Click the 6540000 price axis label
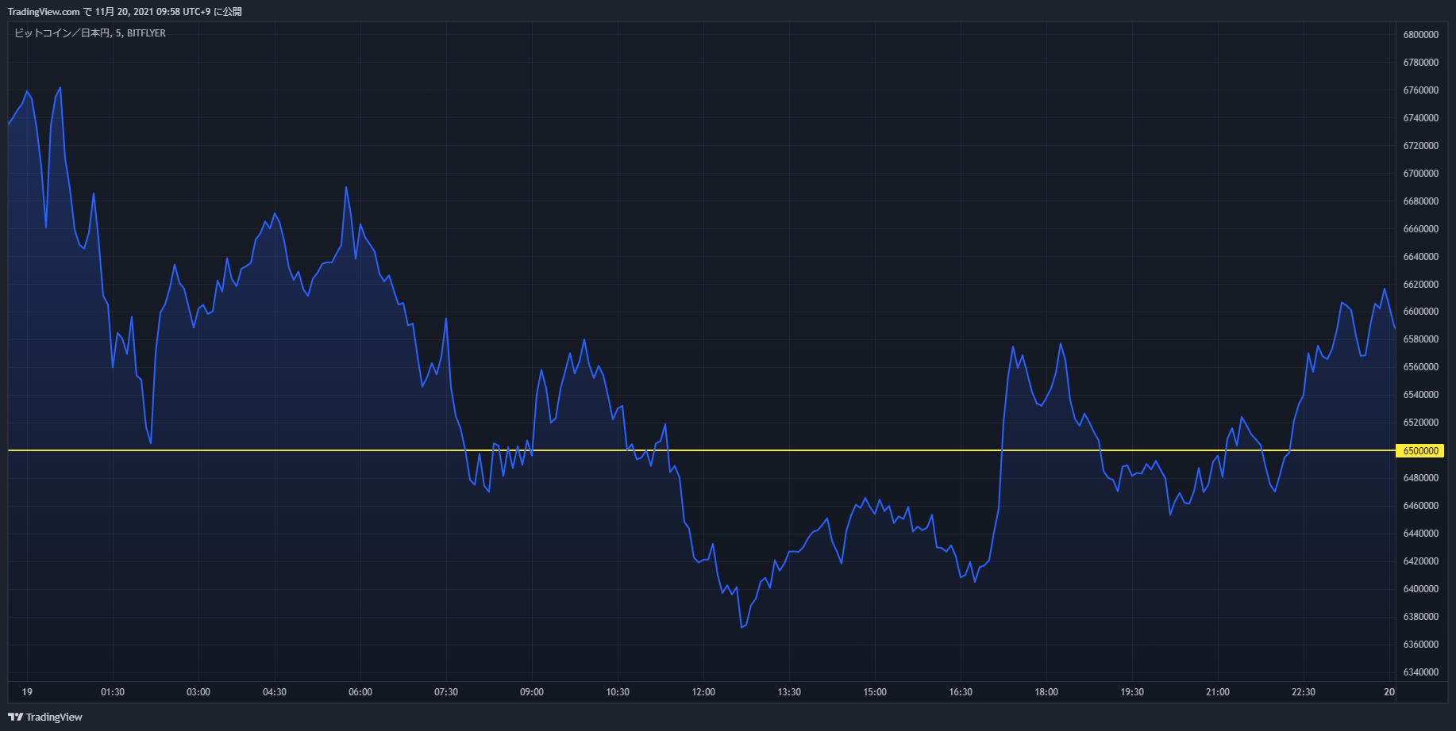Viewport: 1456px width, 731px height. tap(1421, 395)
